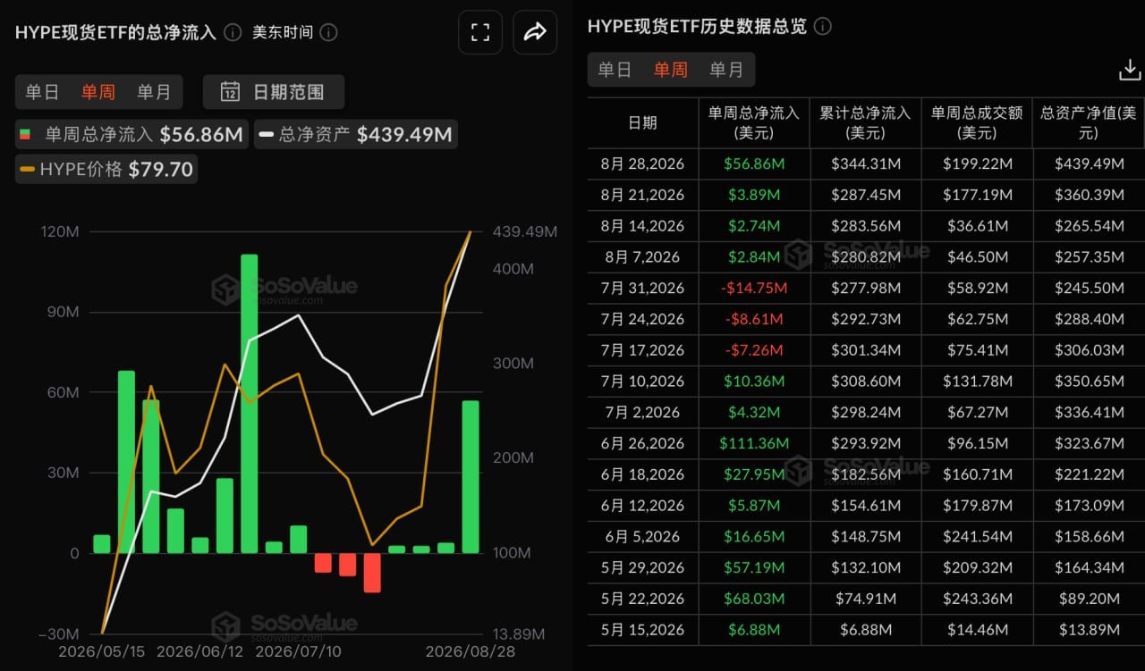Viewport: 1145px width, 671px height.
Task: Click the $344.31M cumulative inflow cell
Action: point(865,164)
